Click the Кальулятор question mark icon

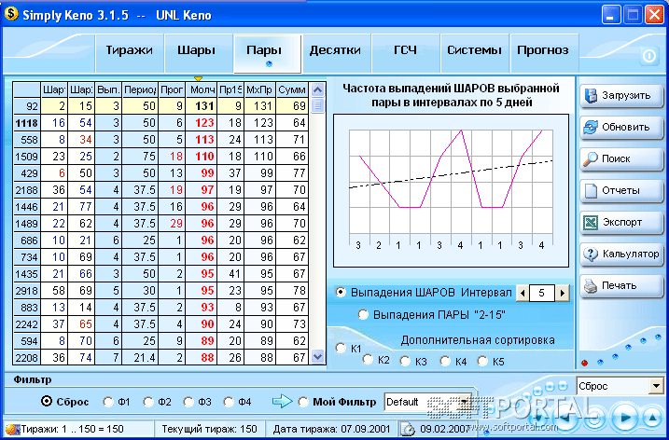pos(591,254)
